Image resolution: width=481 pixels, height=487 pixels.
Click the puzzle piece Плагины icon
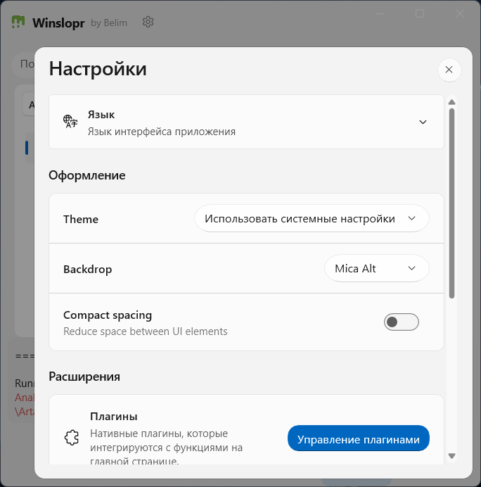click(71, 438)
